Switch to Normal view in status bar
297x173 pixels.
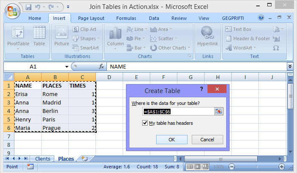(x=190, y=167)
